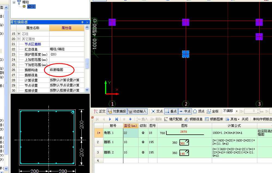The height and width of the screenshot is (173, 272).
Task: Open the 节点区箍筋 property link
Action: 33,44
